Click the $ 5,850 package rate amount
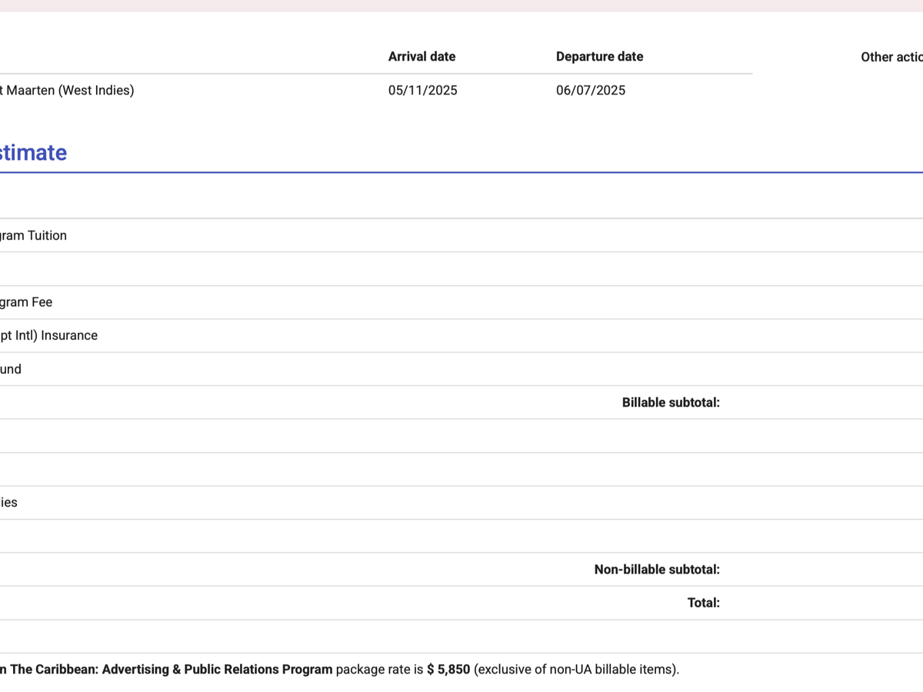The image size is (923, 692). tap(448, 670)
